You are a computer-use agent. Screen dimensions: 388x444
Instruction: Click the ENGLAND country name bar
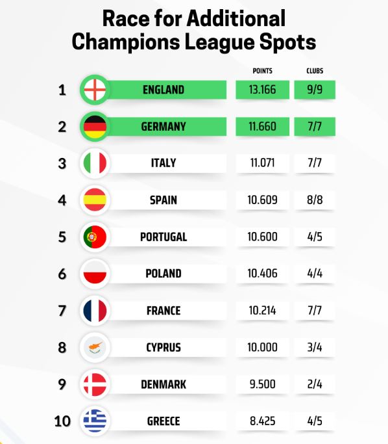pyautogui.click(x=167, y=90)
